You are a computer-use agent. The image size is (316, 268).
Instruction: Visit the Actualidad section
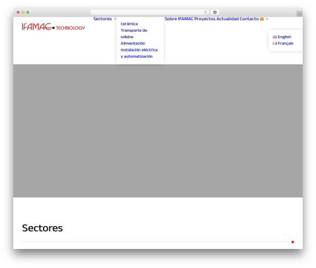click(228, 19)
